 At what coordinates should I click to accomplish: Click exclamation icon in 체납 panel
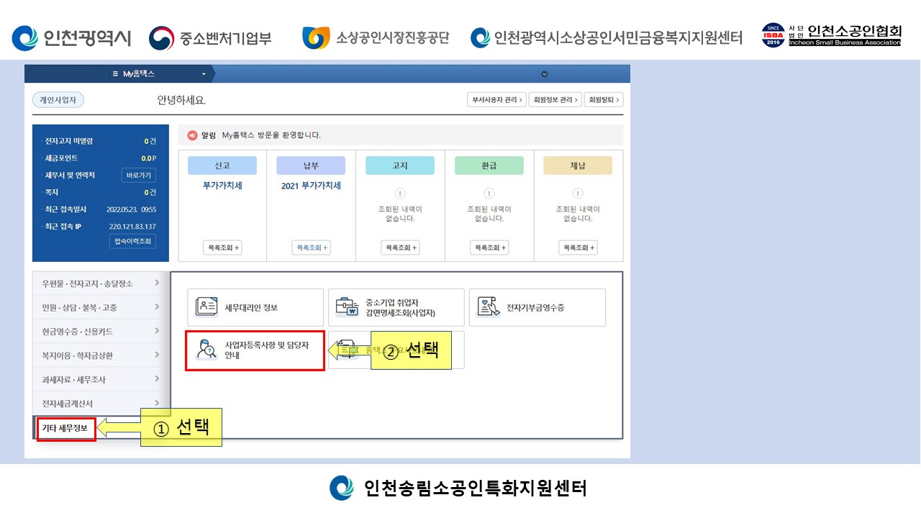578,194
